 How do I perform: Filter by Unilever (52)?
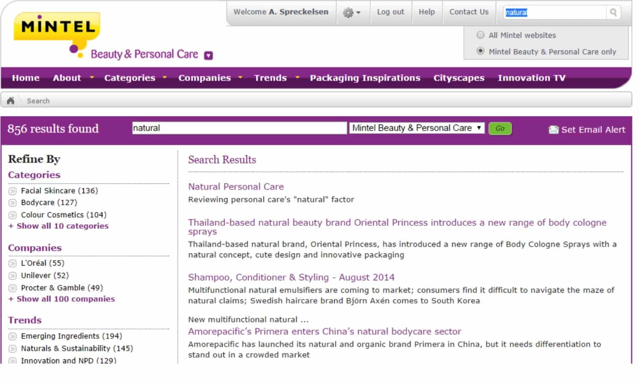tap(45, 276)
